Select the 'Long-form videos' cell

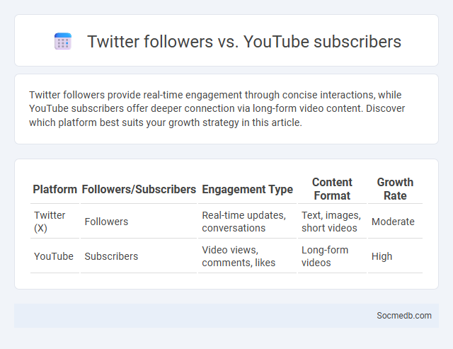tap(332, 256)
